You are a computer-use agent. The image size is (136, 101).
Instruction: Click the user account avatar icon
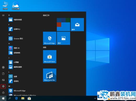pyautogui.click(x=3, y=67)
